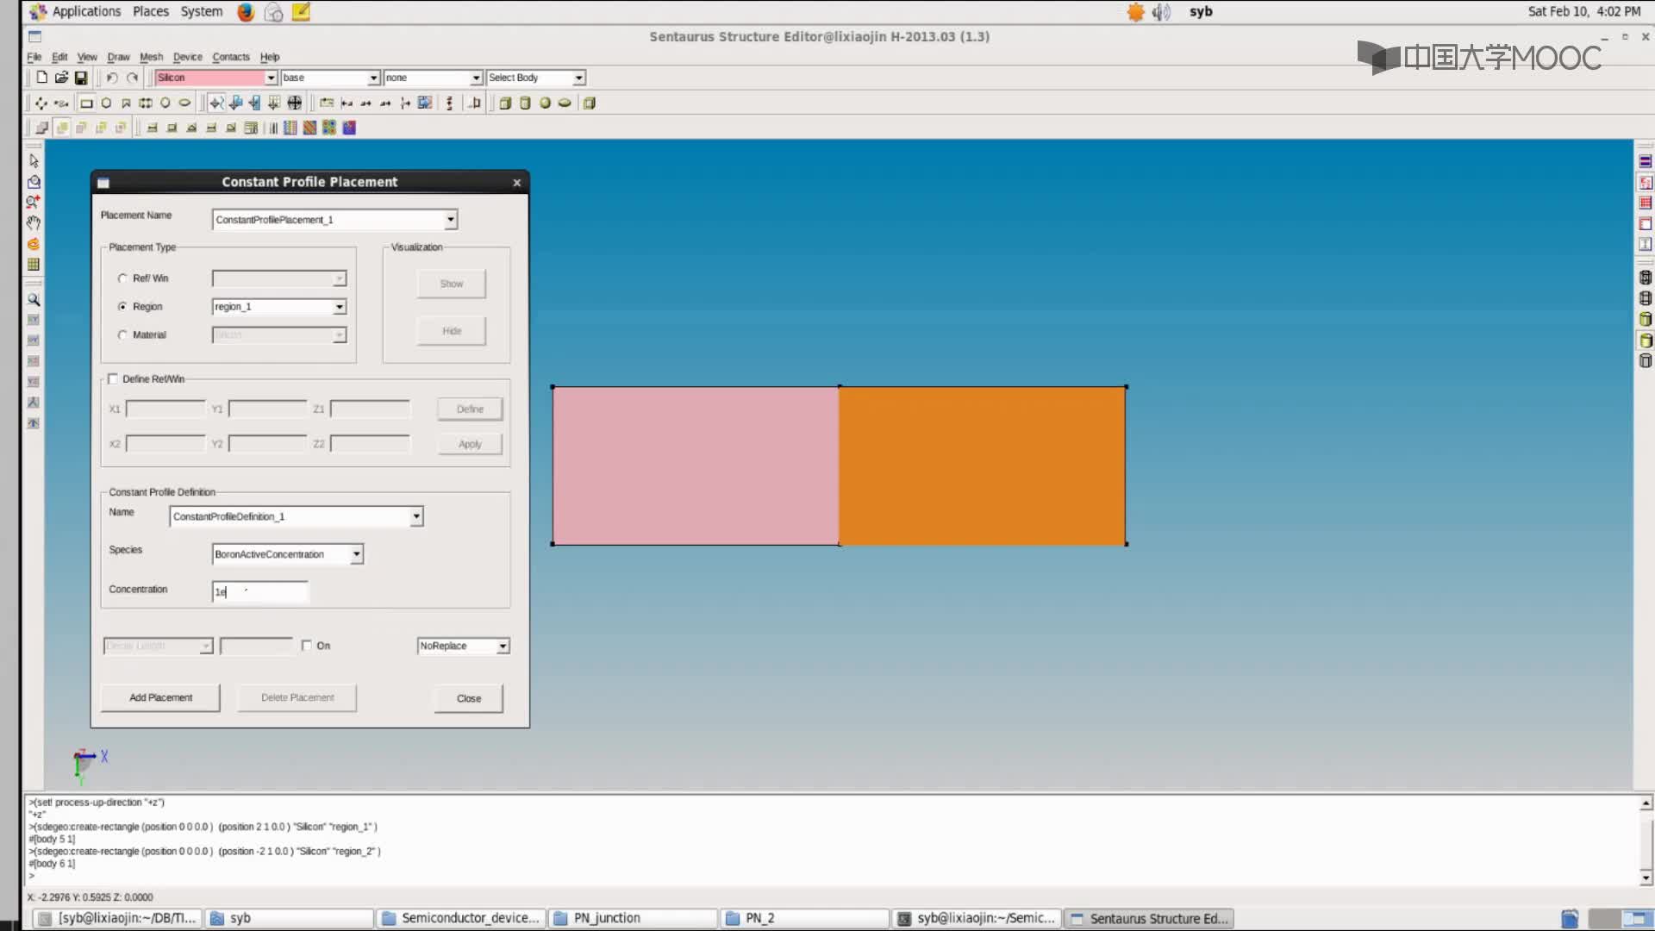Open the region_1 Region dropdown
The height and width of the screenshot is (931, 1655).
[340, 307]
